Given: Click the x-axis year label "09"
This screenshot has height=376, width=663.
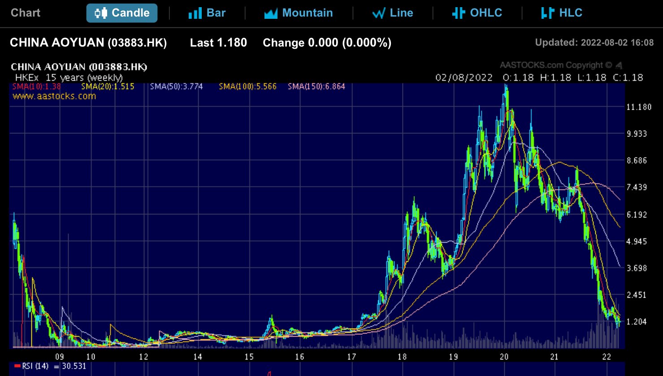Looking at the screenshot, I should point(60,357).
